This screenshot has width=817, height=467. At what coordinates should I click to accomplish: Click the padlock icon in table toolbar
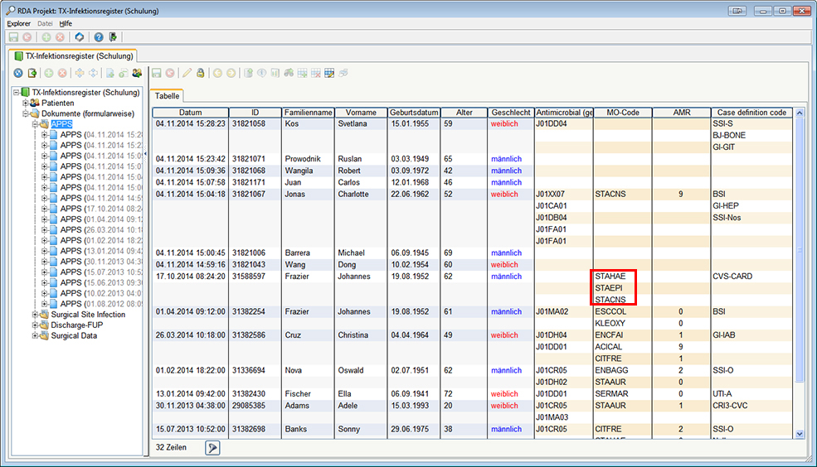[x=201, y=73]
